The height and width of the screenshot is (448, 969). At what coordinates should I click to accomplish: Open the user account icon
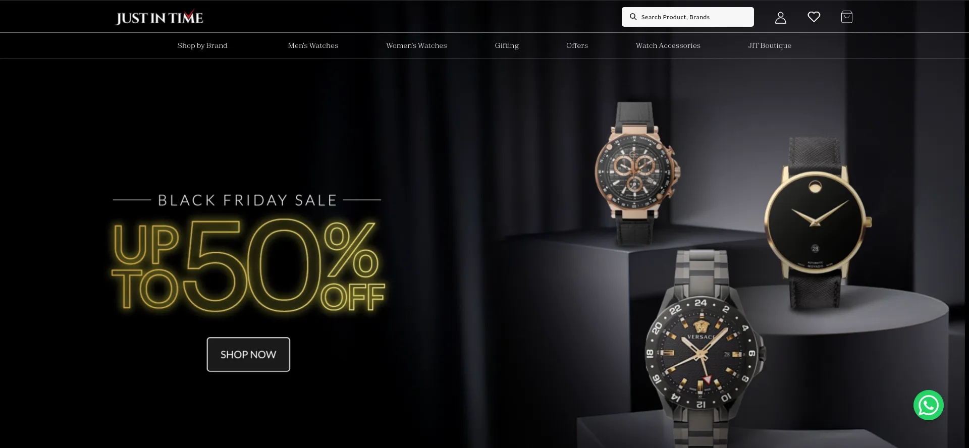click(x=780, y=18)
